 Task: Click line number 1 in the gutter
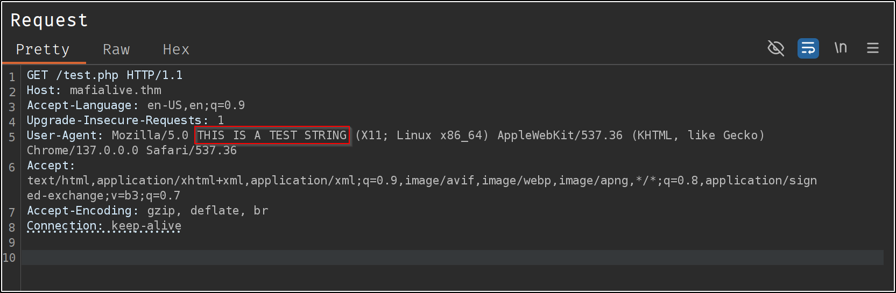click(x=12, y=77)
